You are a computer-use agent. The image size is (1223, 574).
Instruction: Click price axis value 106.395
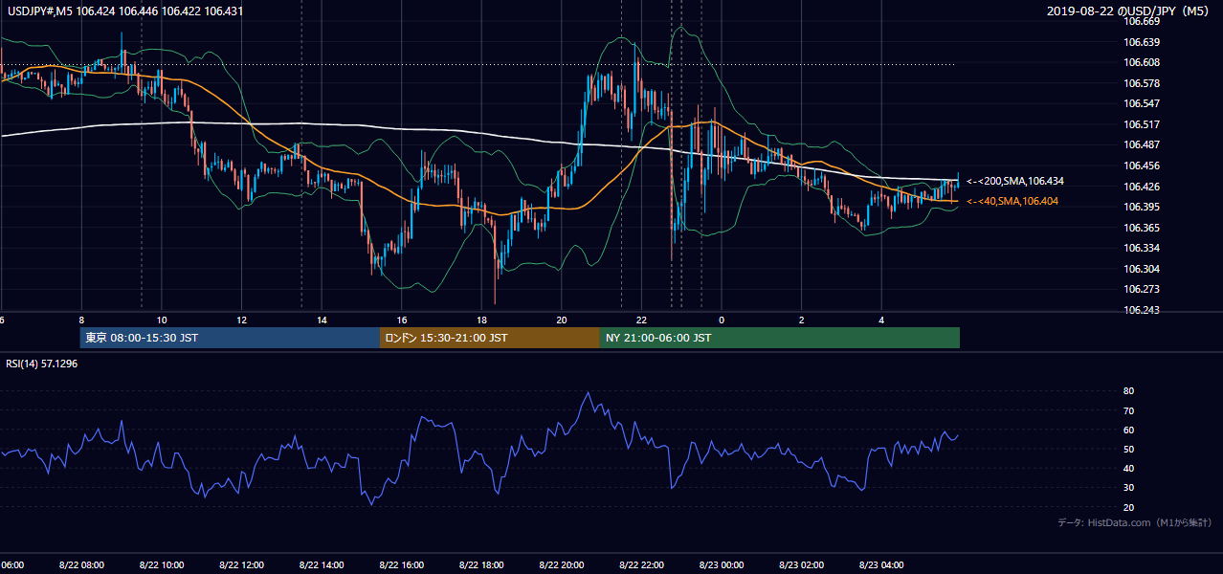point(1142,207)
